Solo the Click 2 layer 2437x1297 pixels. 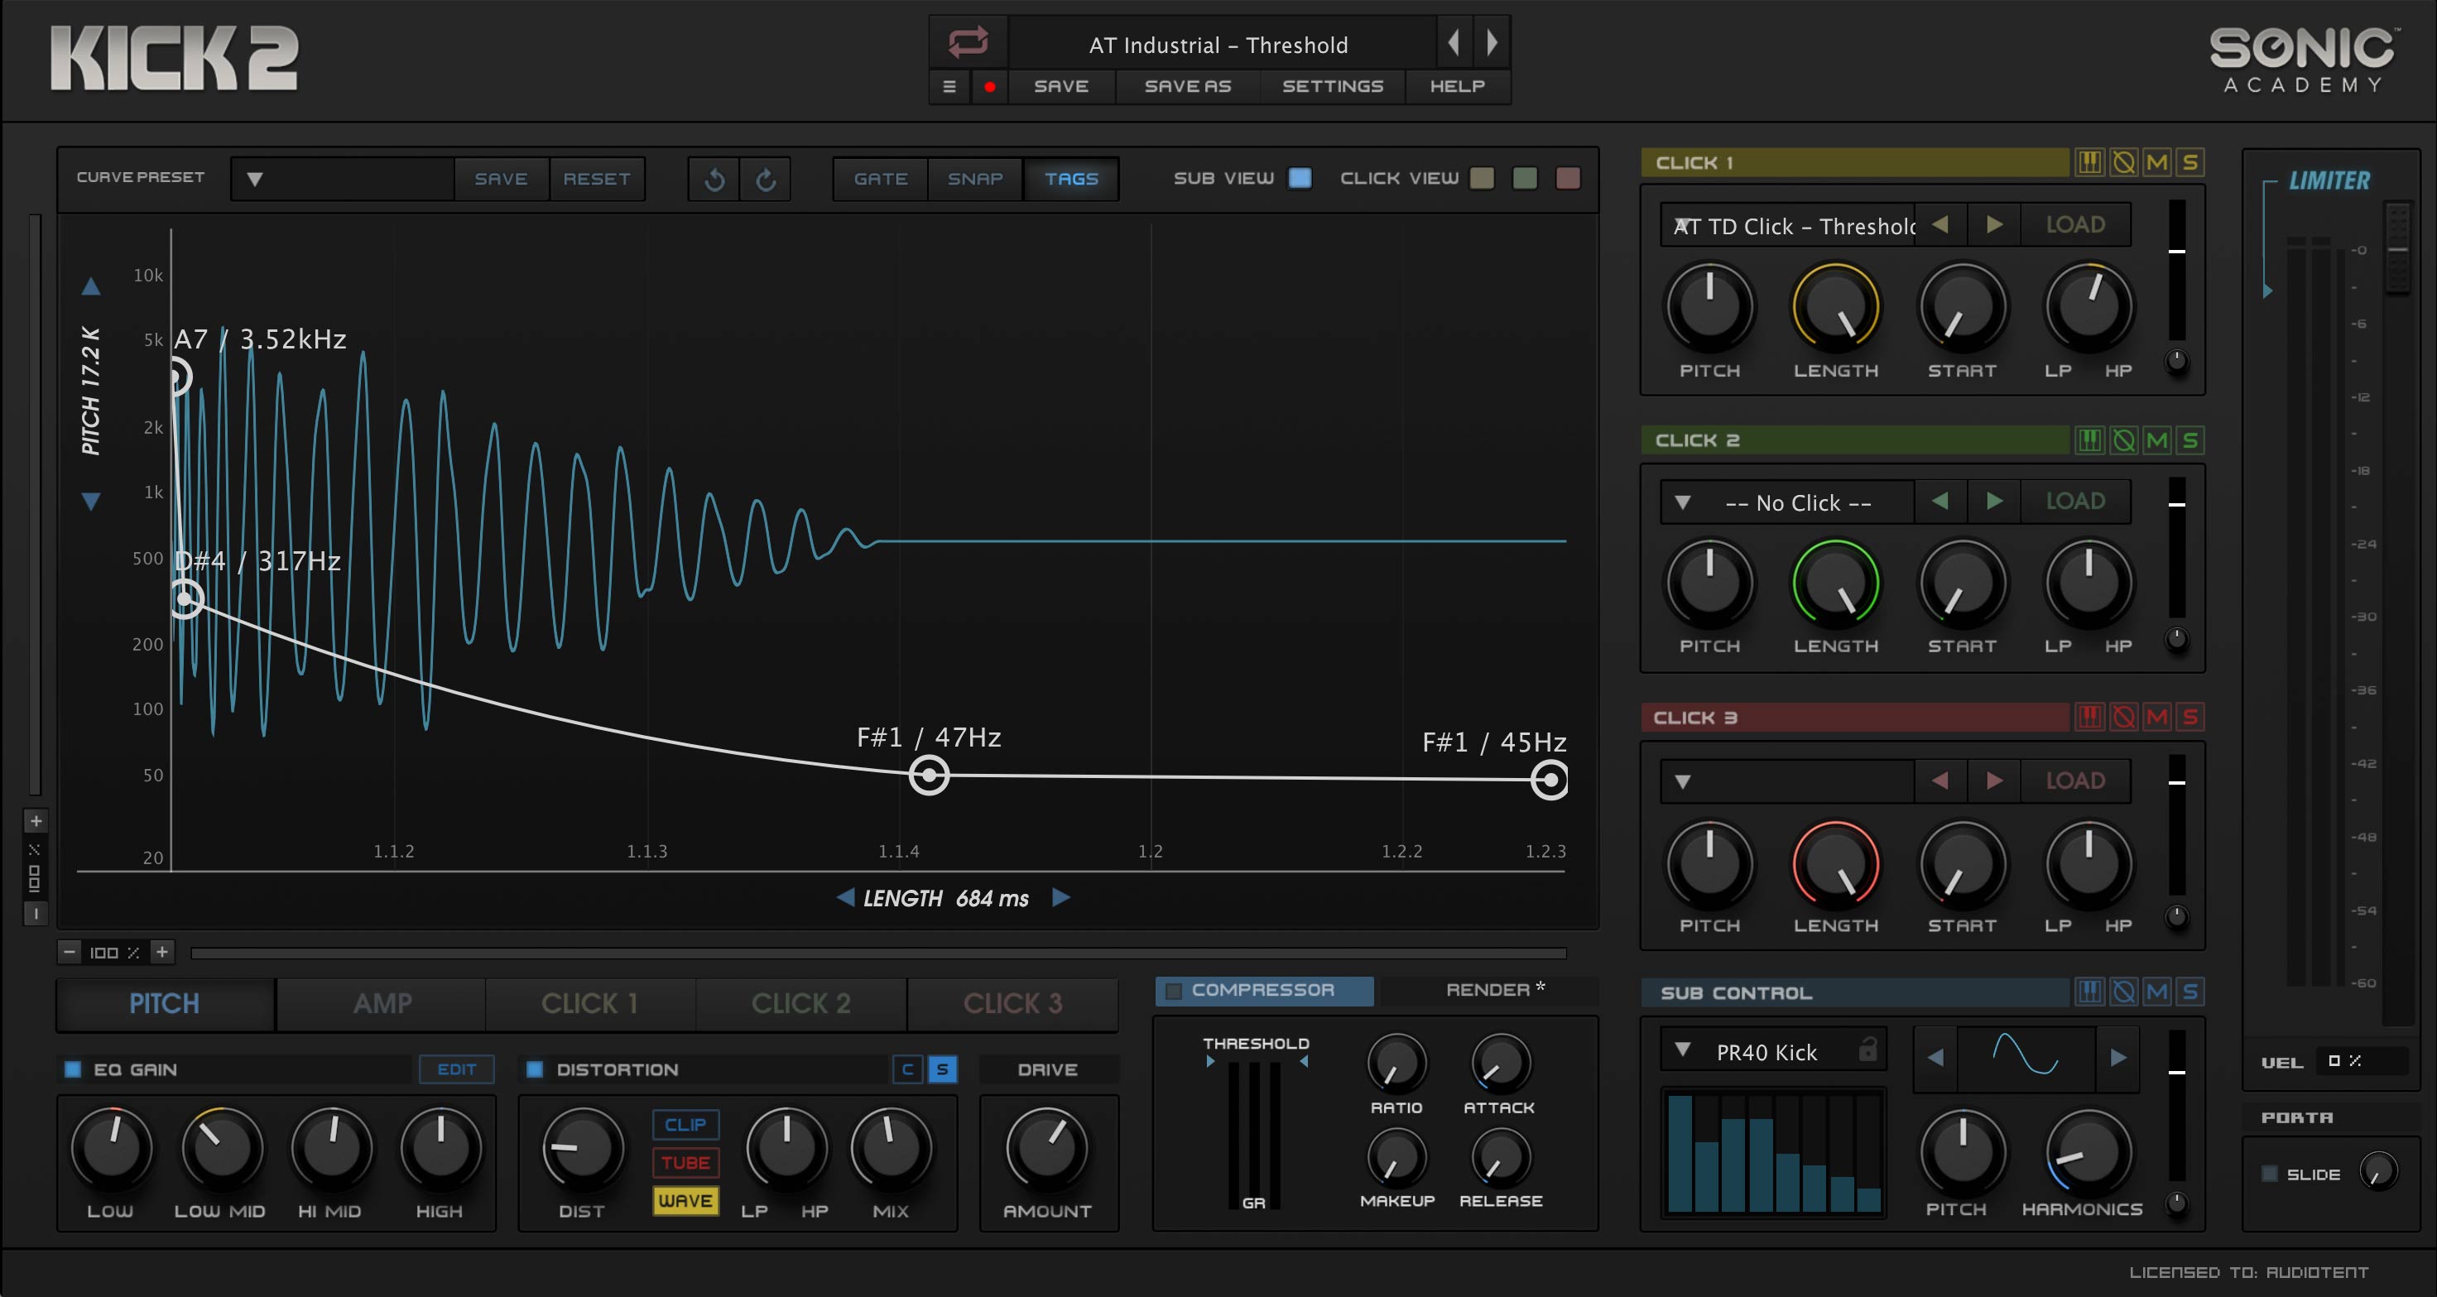[2189, 440]
